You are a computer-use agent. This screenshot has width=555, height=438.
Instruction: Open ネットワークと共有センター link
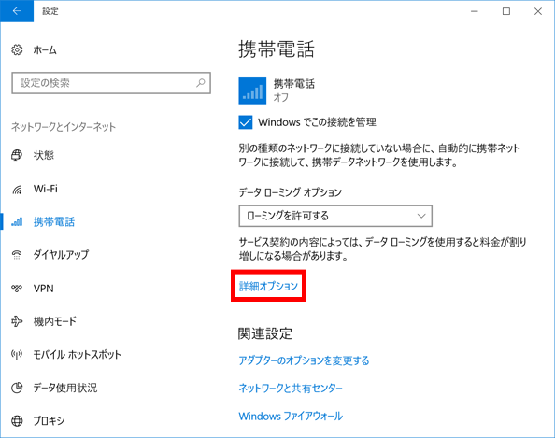click(291, 389)
